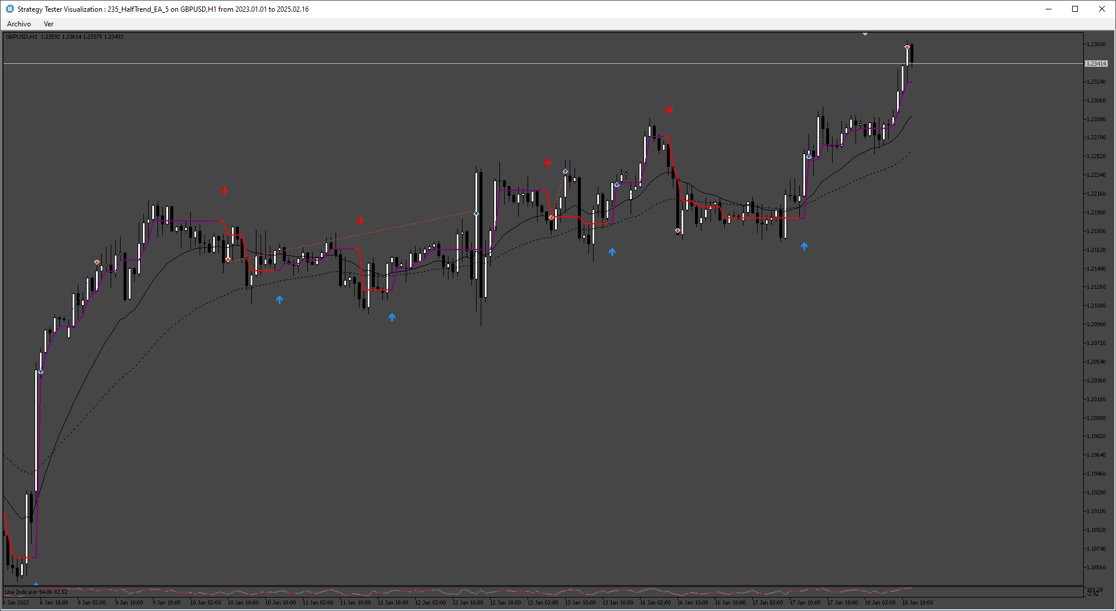Viewport: 1116px width, 611px height.
Task: Click the Strategy Tester app icon in title bar
Action: coord(9,9)
